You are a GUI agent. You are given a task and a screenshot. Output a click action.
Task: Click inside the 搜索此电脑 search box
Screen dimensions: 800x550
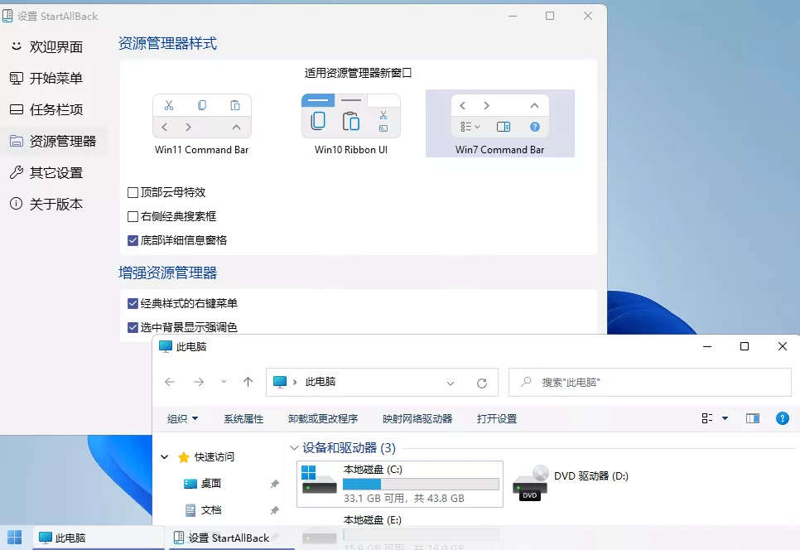tap(649, 382)
